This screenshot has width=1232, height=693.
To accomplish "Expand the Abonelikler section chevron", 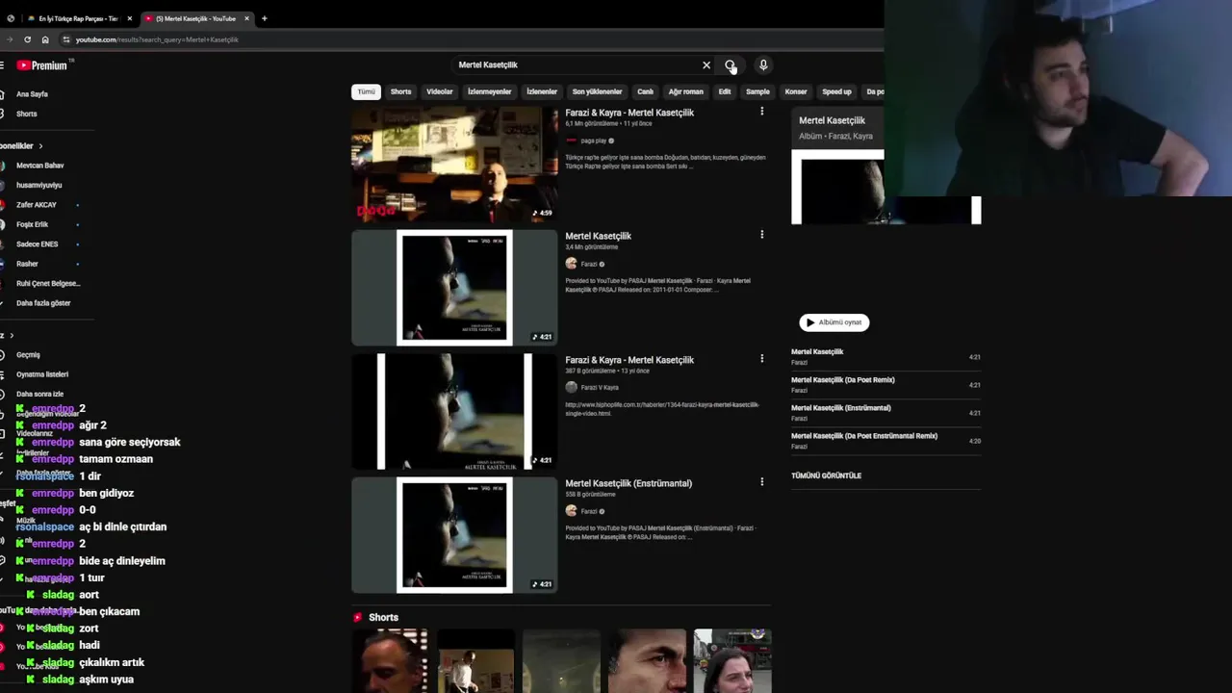I will (x=40, y=146).
